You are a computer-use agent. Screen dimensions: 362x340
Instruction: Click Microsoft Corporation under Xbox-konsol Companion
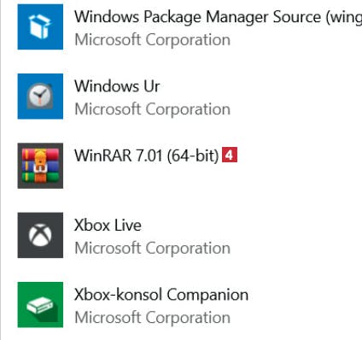(x=153, y=318)
